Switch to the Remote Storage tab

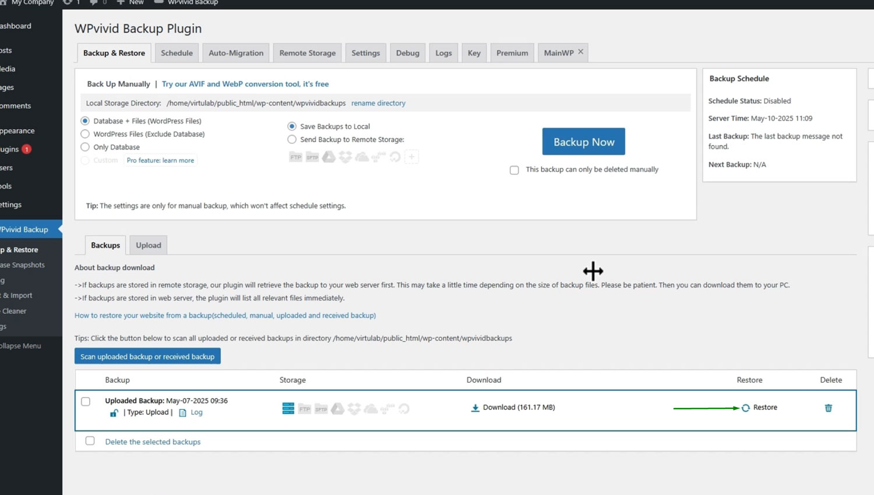pos(307,53)
